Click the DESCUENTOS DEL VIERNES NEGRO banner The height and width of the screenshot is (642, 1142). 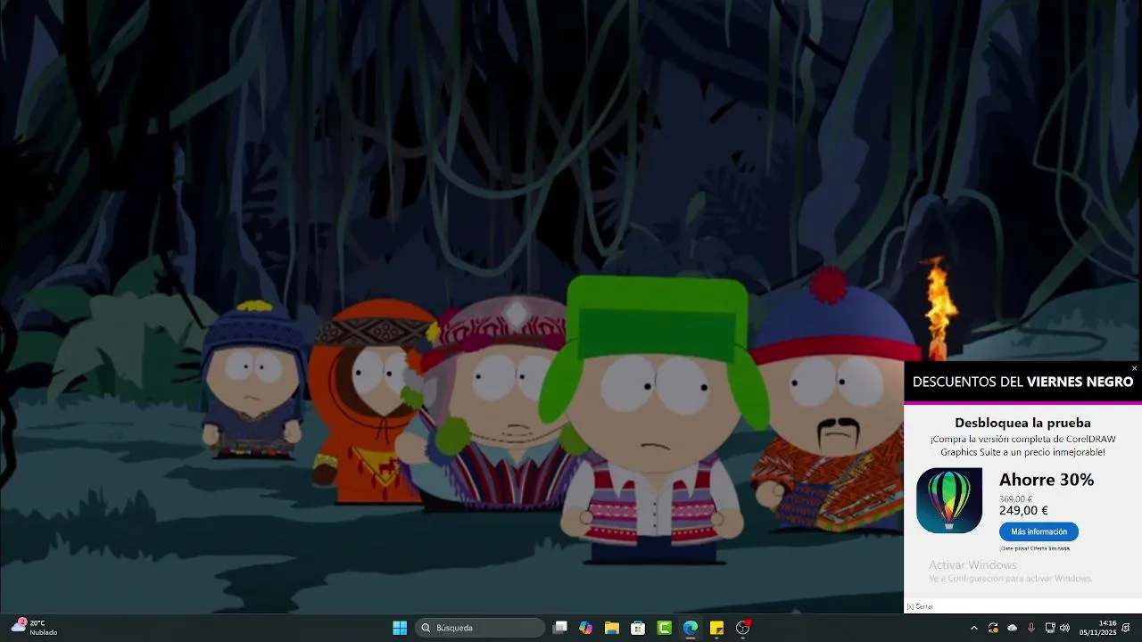pos(1022,382)
